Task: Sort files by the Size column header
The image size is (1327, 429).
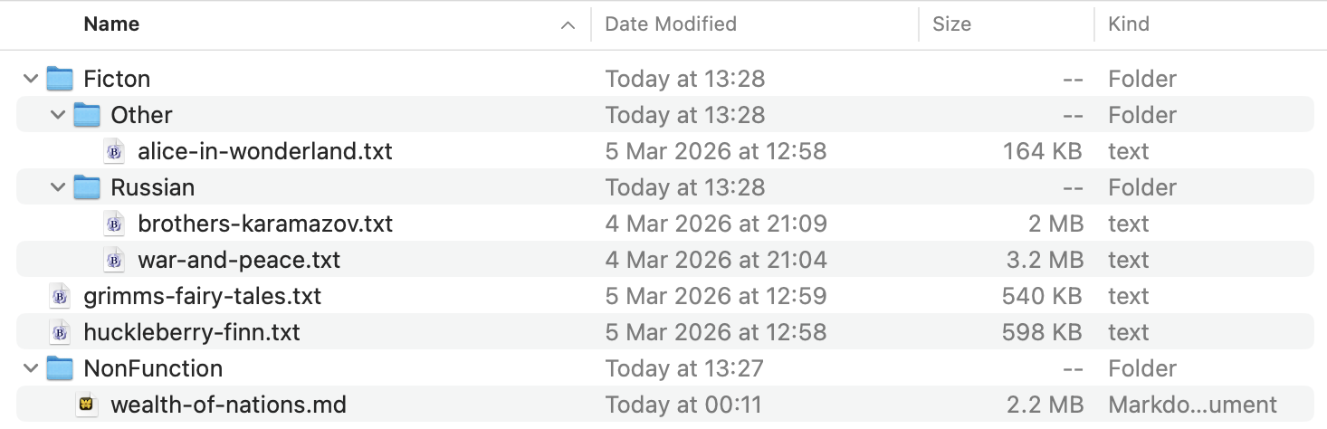Action: click(x=951, y=24)
